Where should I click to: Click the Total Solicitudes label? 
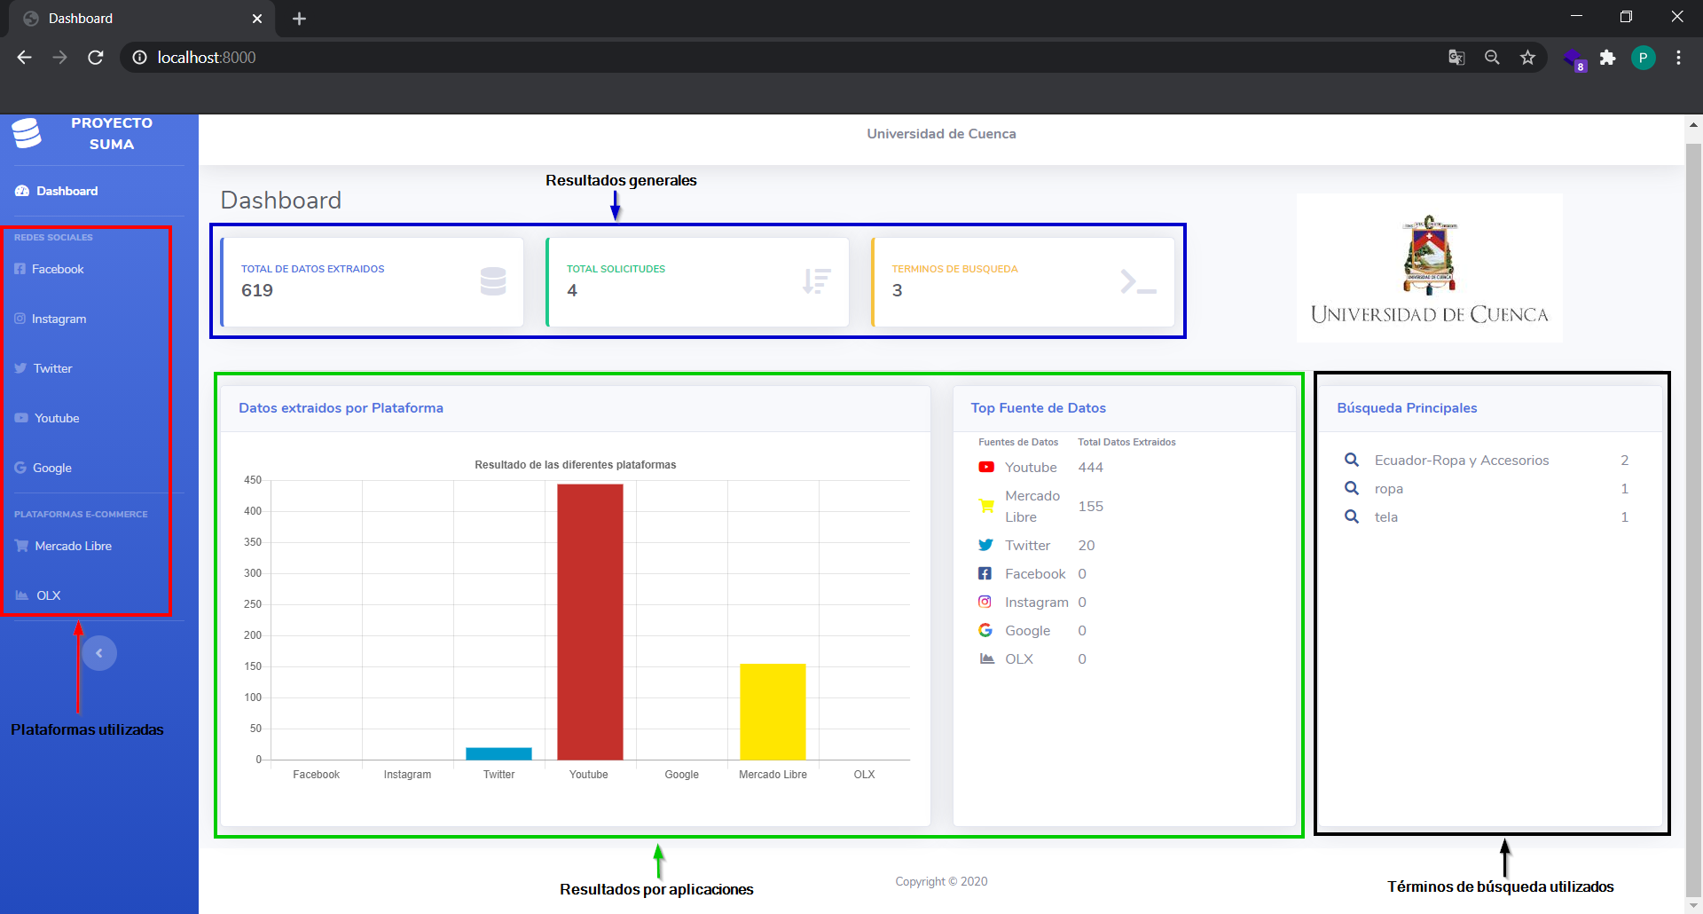pos(616,269)
